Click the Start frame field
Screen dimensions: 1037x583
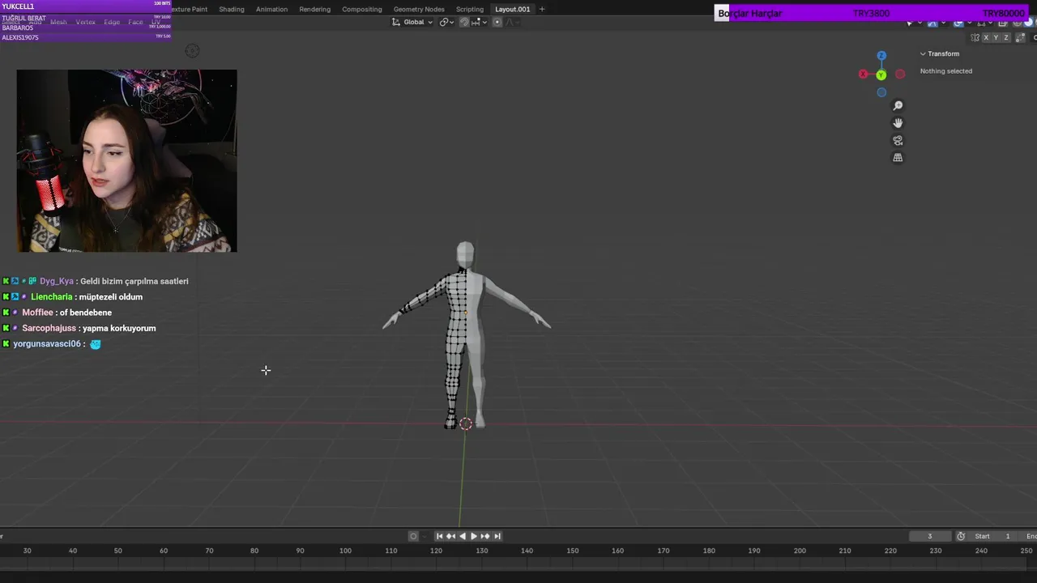(x=992, y=536)
